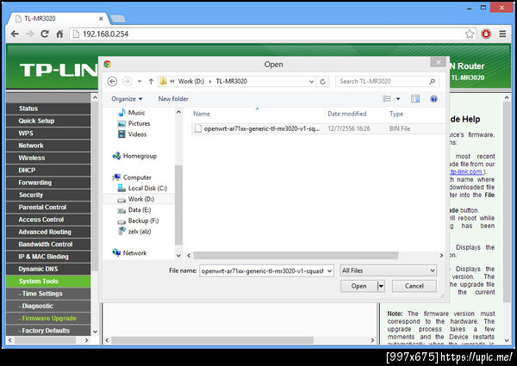This screenshot has height=366, width=517.
Task: Close the TL-MR3020 browser tab
Action: tap(101, 18)
